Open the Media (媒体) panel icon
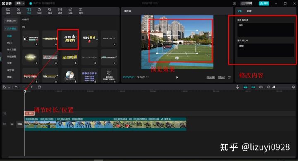This screenshot has width=298, height=161. [x=8, y=11]
